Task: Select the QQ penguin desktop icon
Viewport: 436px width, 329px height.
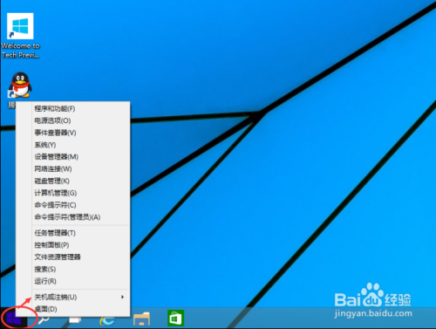Action: [20, 85]
